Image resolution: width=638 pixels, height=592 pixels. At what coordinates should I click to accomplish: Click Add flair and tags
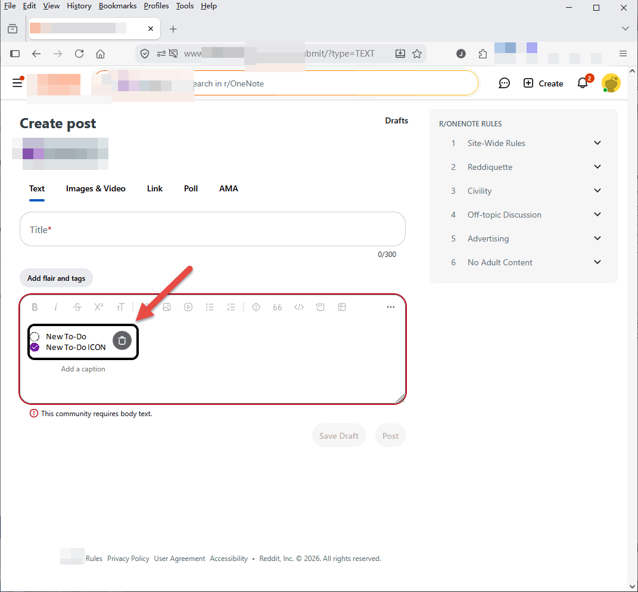(56, 278)
